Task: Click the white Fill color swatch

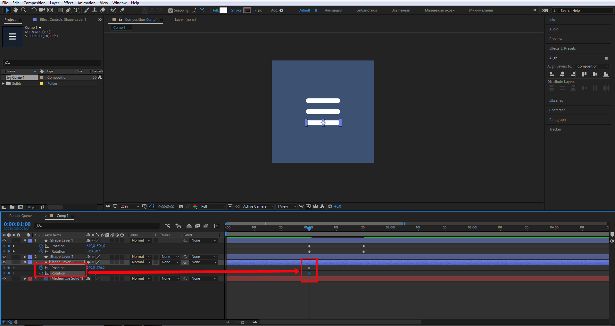Action: click(223, 10)
